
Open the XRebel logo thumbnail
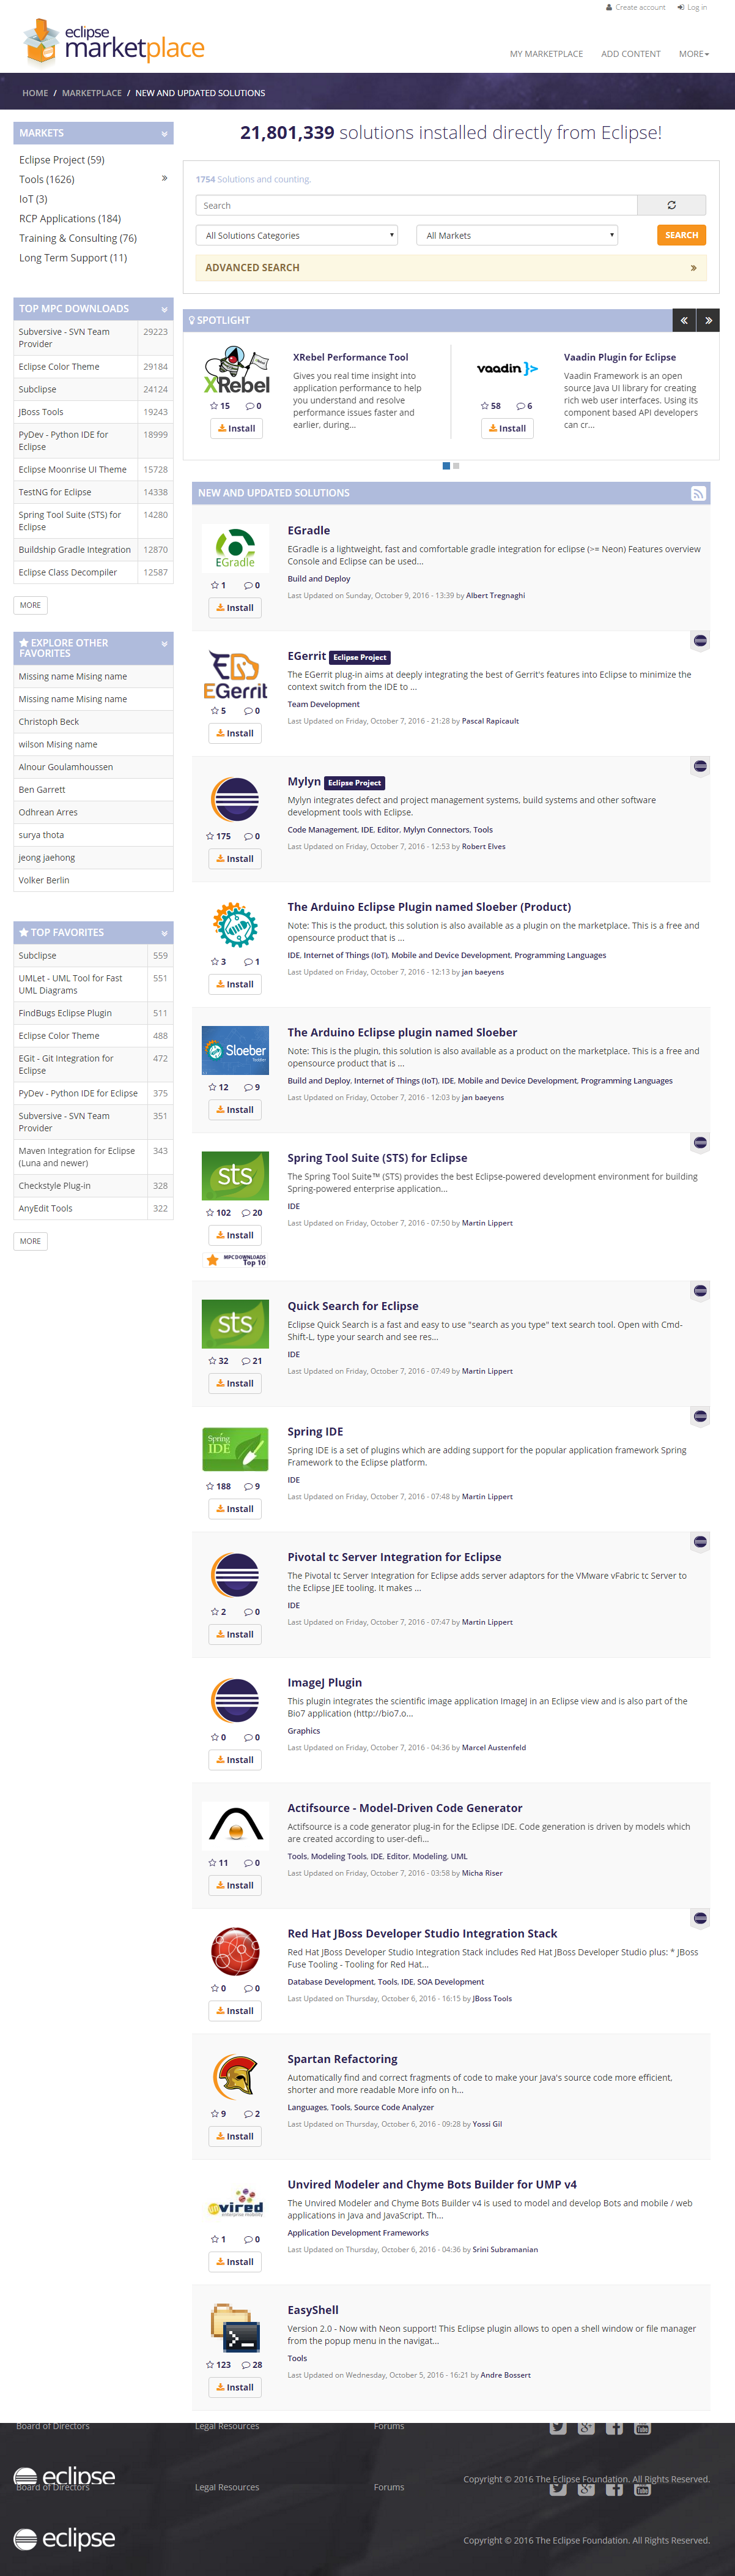[237, 370]
